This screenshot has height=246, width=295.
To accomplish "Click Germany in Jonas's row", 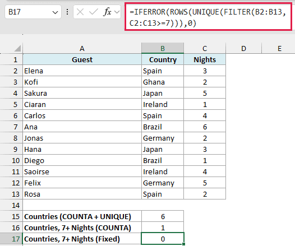I will [x=163, y=138].
